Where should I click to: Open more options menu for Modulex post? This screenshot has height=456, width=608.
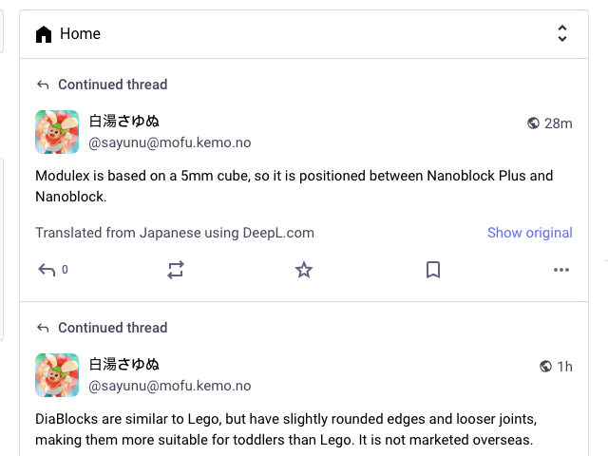561,270
